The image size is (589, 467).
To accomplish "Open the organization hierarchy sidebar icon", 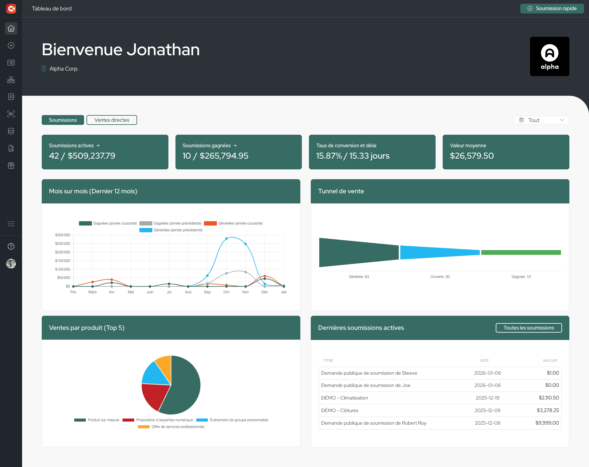I will [x=11, y=80].
